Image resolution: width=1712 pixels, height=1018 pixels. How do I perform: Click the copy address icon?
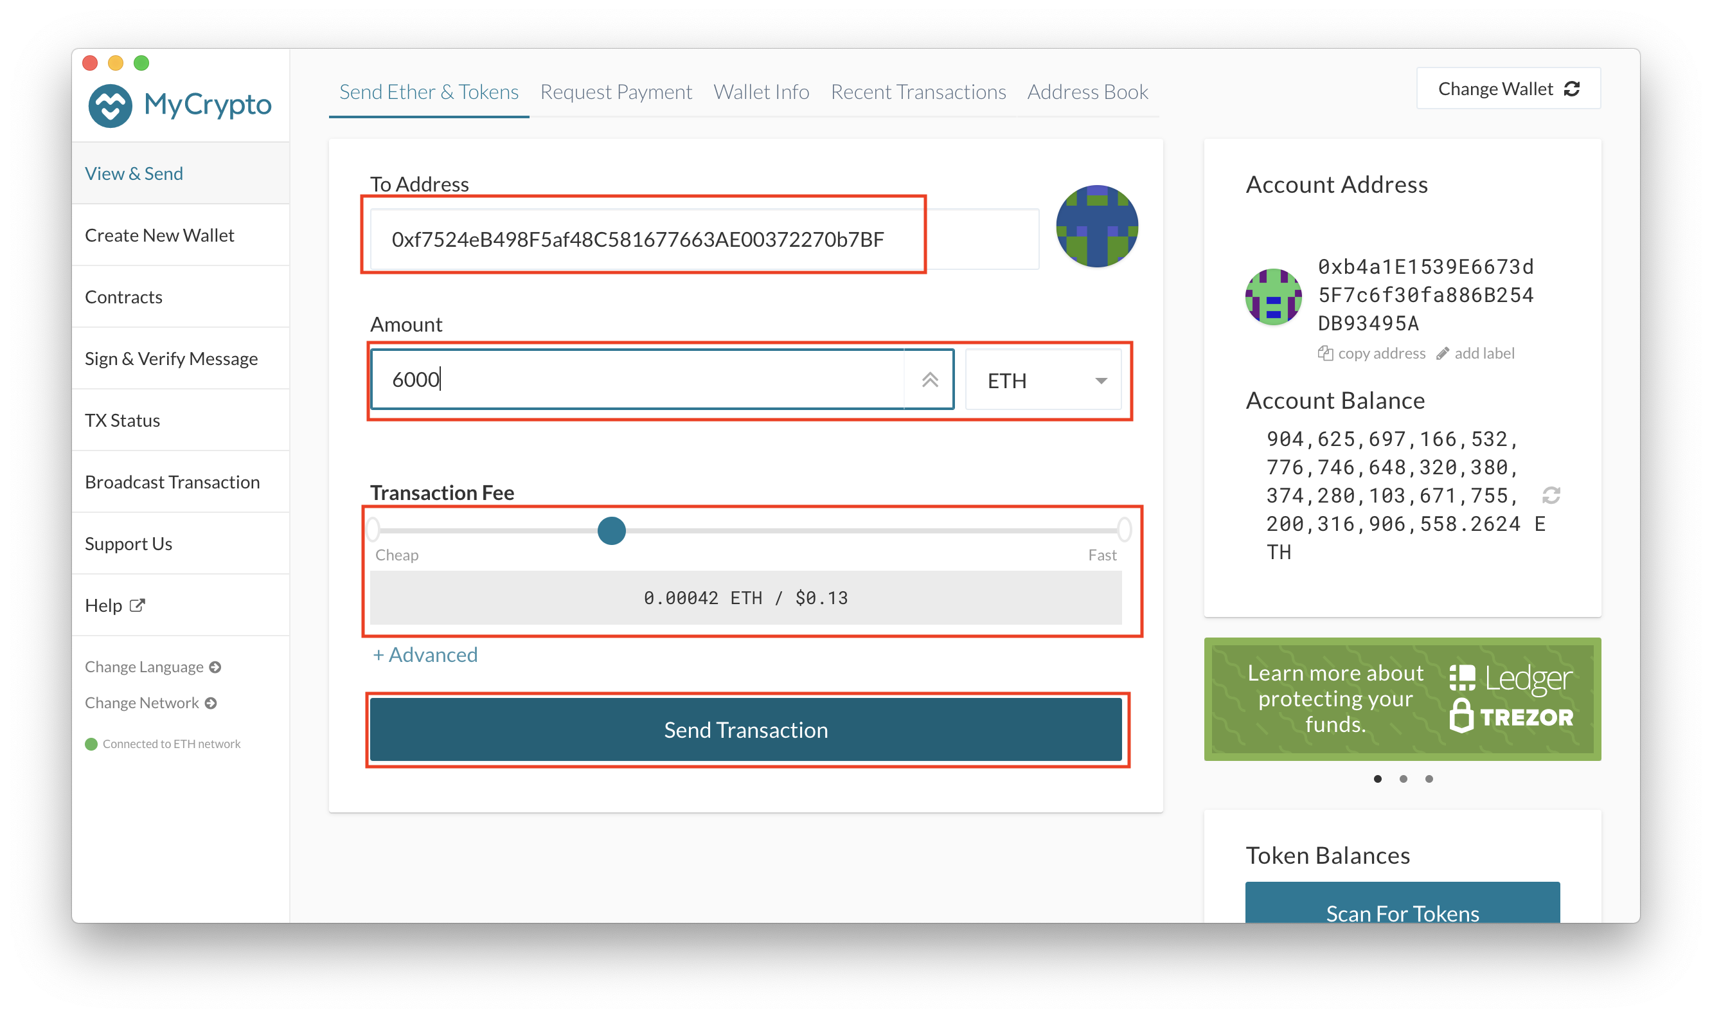coord(1325,353)
